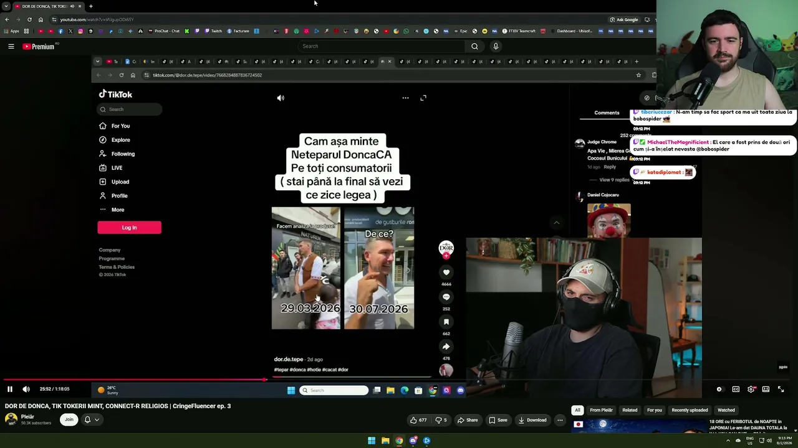
Task: Open TikTok comments bubble icon
Action: click(446, 297)
